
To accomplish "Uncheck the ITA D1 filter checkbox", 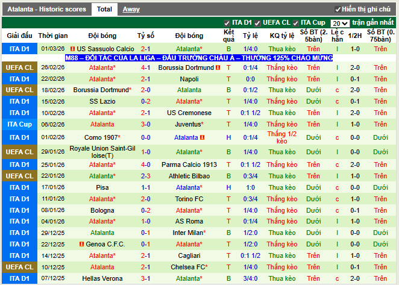I will click(227, 23).
